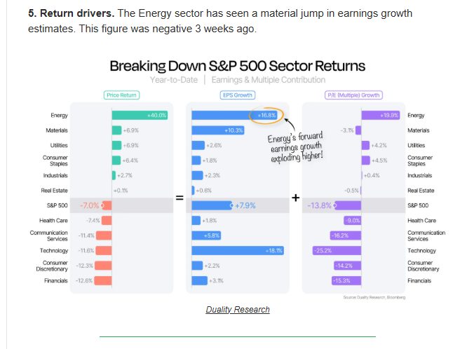Screen dimensions: 467x349
Task: Click the S&P 500 +7.9% marker dot
Action: click(x=232, y=205)
